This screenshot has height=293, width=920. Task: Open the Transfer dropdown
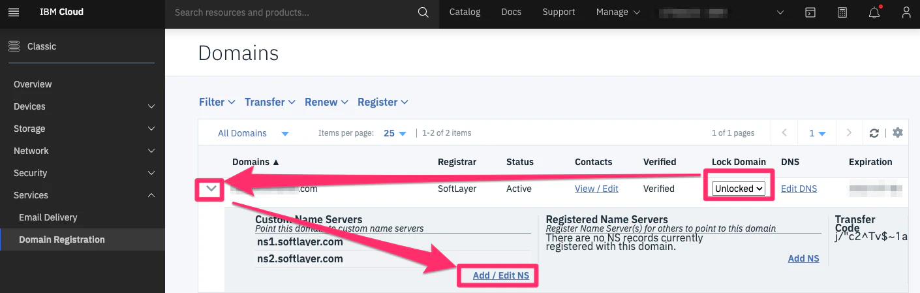tap(270, 102)
